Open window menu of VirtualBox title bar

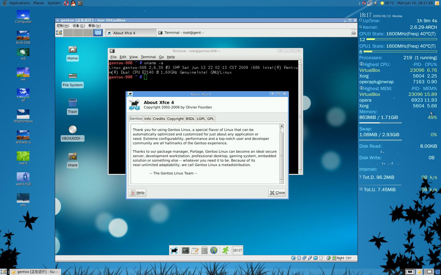(57, 20)
